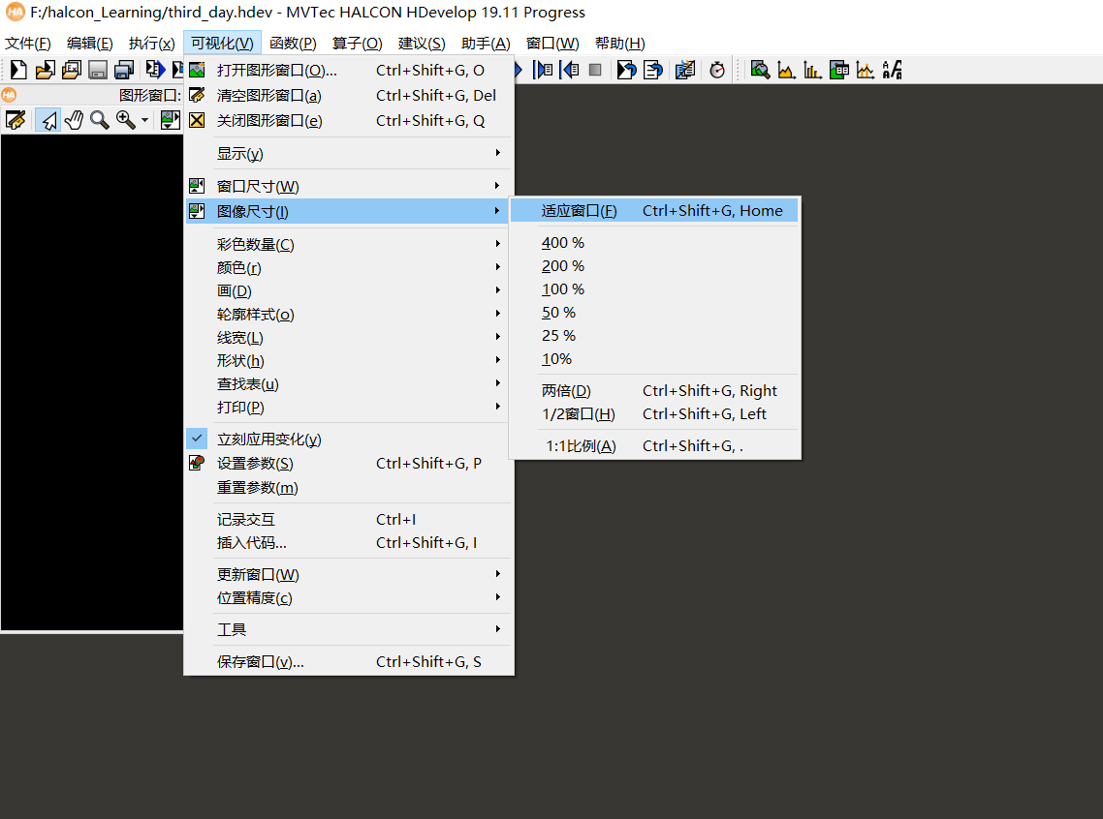
Task: Set image size to 25 %
Action: pos(654,335)
